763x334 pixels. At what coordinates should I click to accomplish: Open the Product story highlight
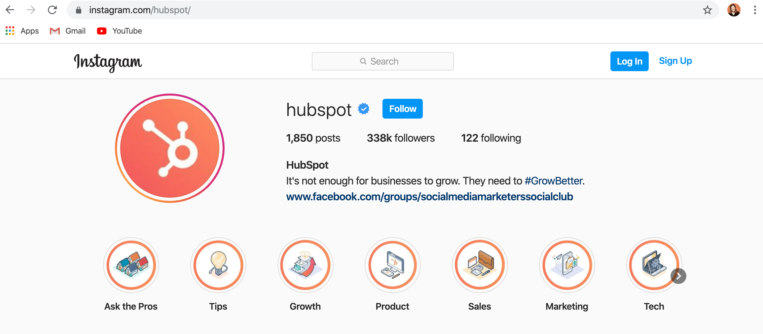393,265
